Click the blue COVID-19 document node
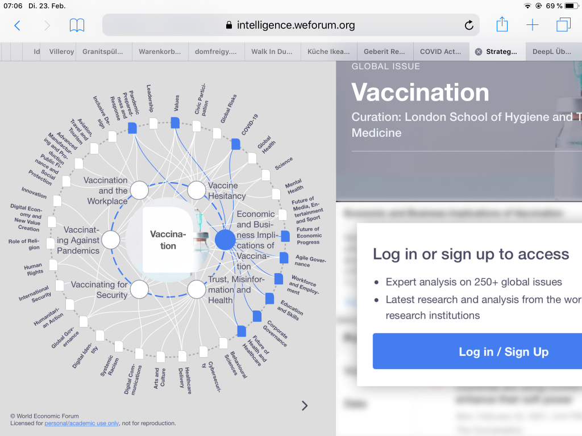This screenshot has height=436, width=582. click(235, 144)
